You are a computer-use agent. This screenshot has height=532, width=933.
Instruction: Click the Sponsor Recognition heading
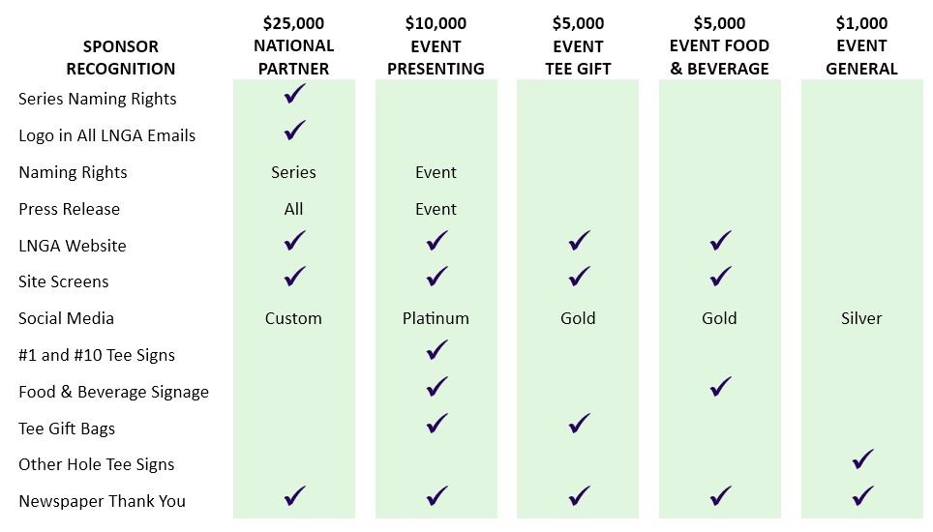coord(121,58)
